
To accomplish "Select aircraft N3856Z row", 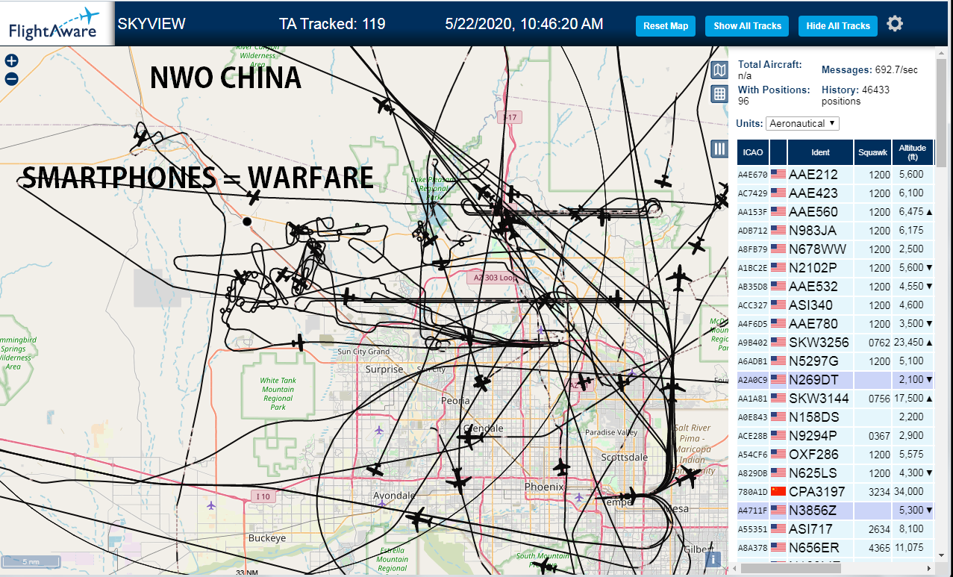I will (836, 511).
